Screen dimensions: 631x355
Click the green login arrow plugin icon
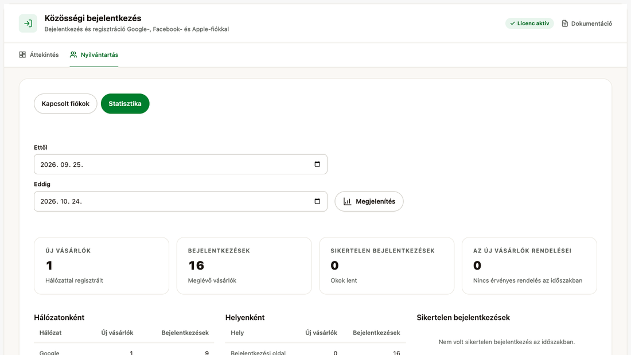point(28,24)
